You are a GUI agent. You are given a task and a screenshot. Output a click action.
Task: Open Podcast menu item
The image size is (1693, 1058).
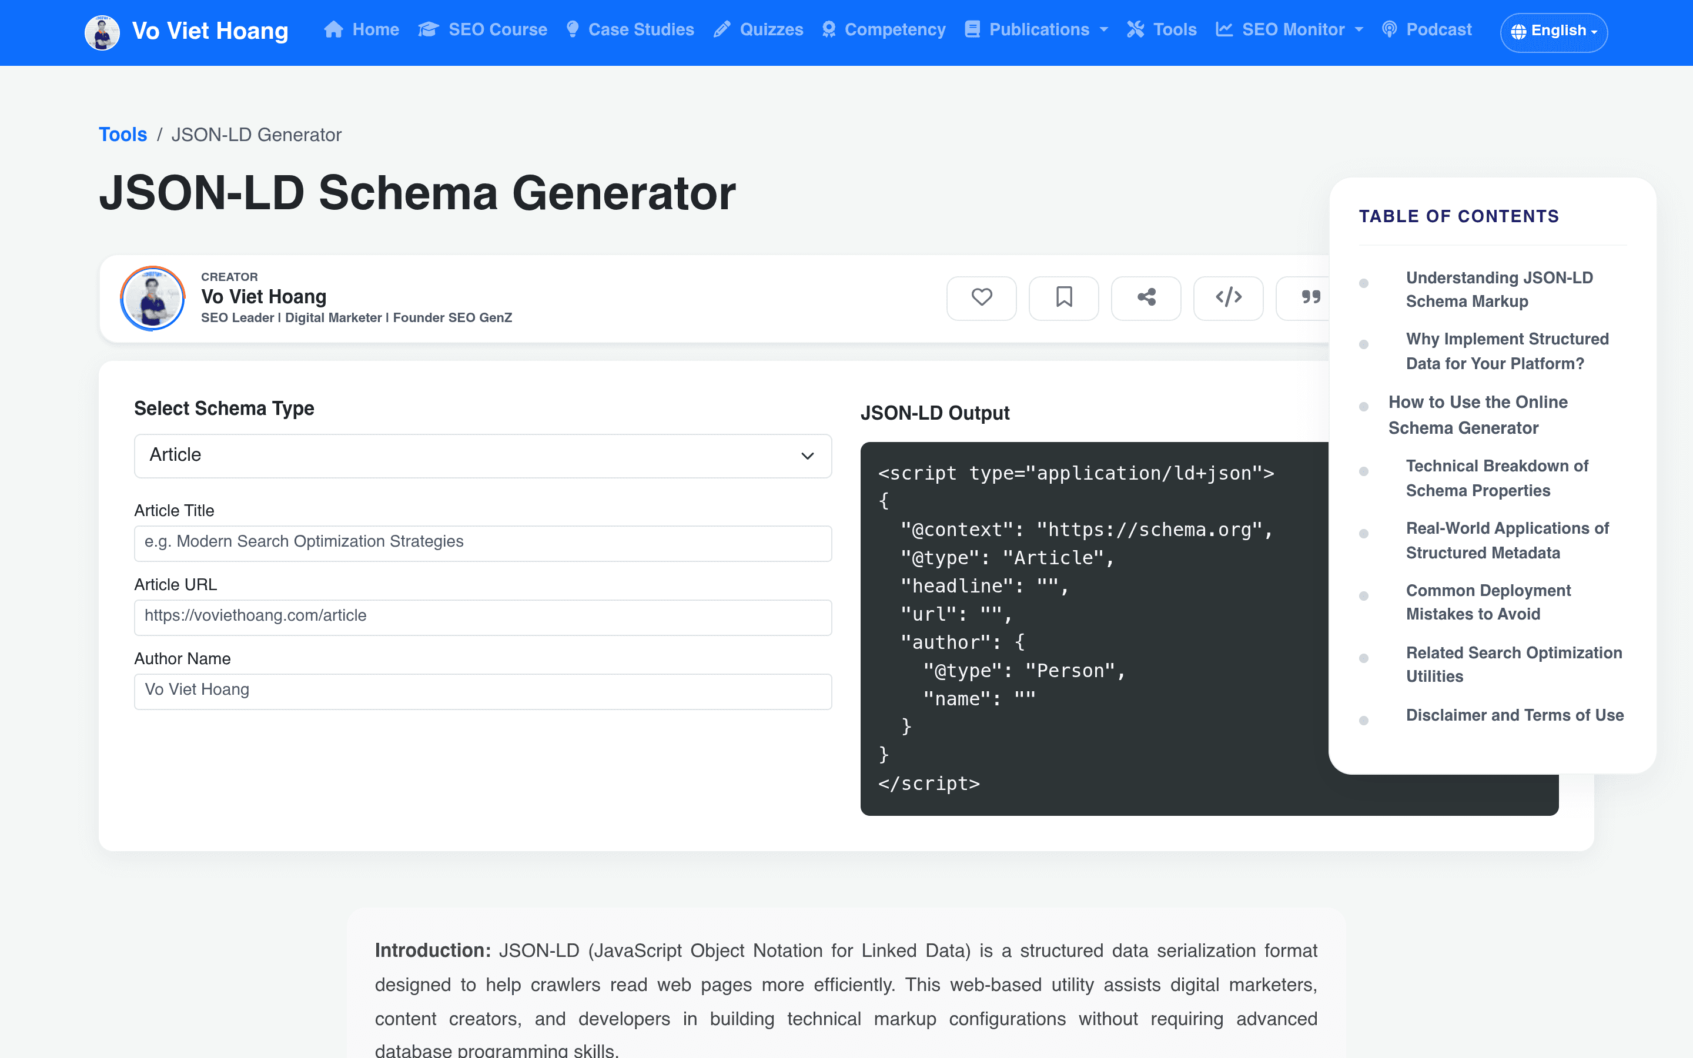pyautogui.click(x=1427, y=29)
